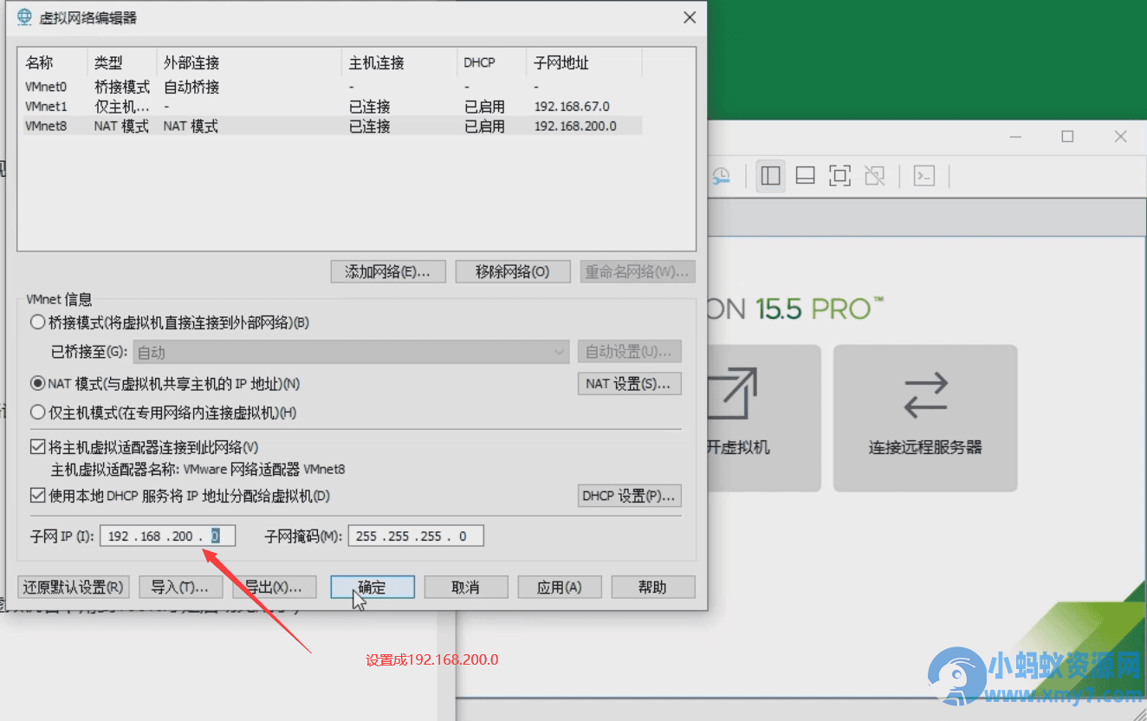
Task: Select the VMnet8 row in network list
Action: (x=330, y=126)
